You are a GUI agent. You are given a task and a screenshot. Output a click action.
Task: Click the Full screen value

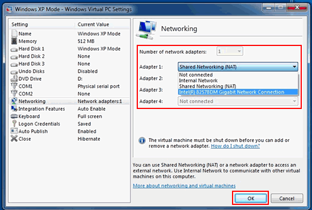[x=90, y=116]
